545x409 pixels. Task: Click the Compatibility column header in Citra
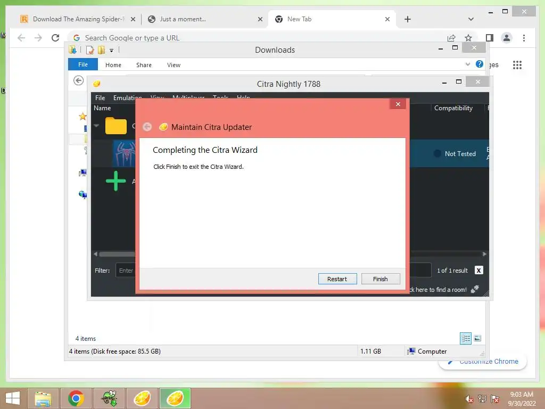coord(453,108)
